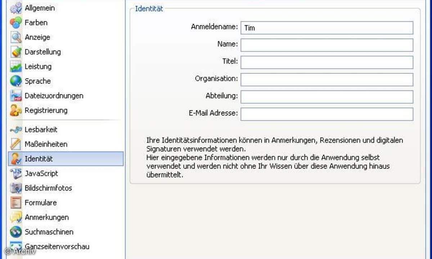Open the Farben settings category

(x=66, y=22)
